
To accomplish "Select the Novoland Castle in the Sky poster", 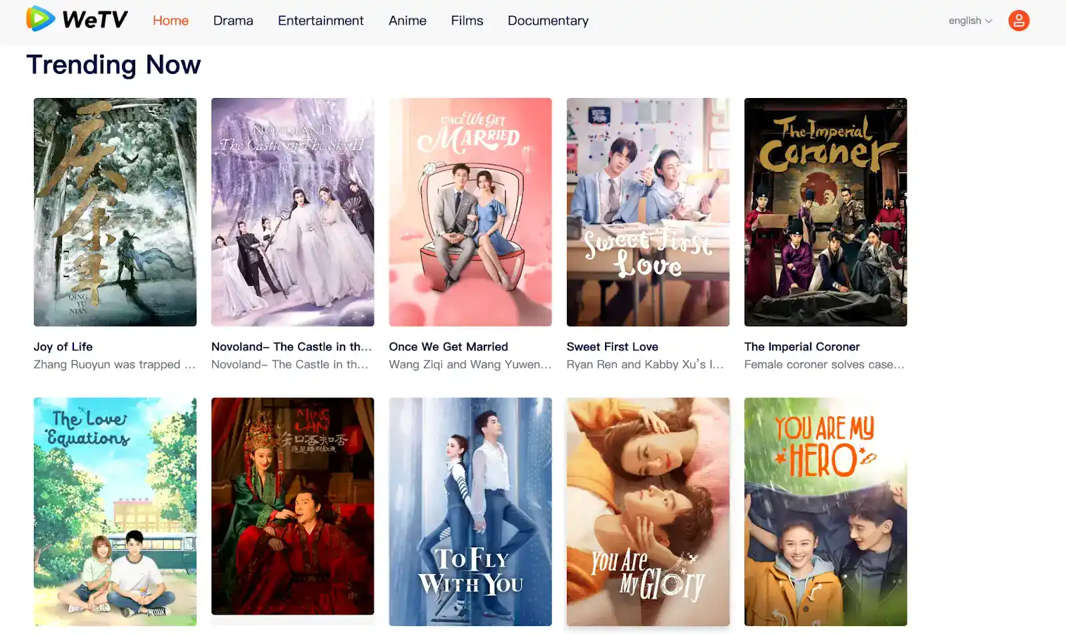I will tap(292, 212).
